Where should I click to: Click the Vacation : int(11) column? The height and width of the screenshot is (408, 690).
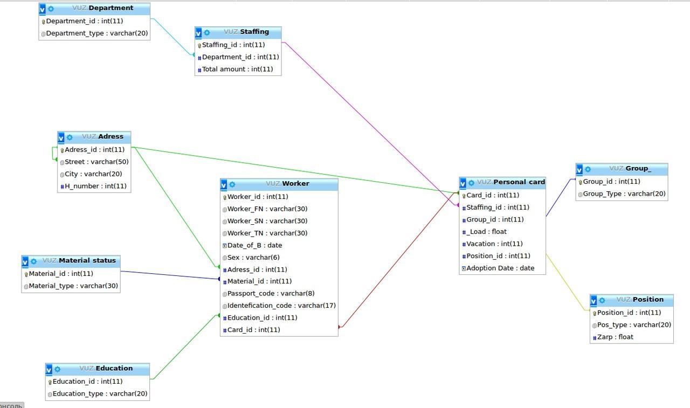click(x=502, y=244)
